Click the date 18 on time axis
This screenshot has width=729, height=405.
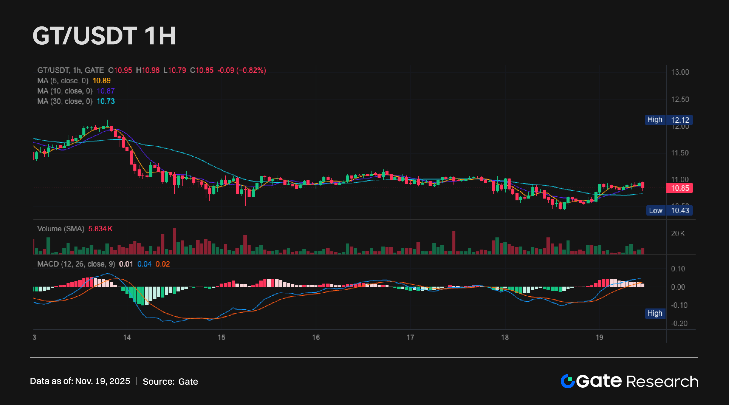coord(505,337)
